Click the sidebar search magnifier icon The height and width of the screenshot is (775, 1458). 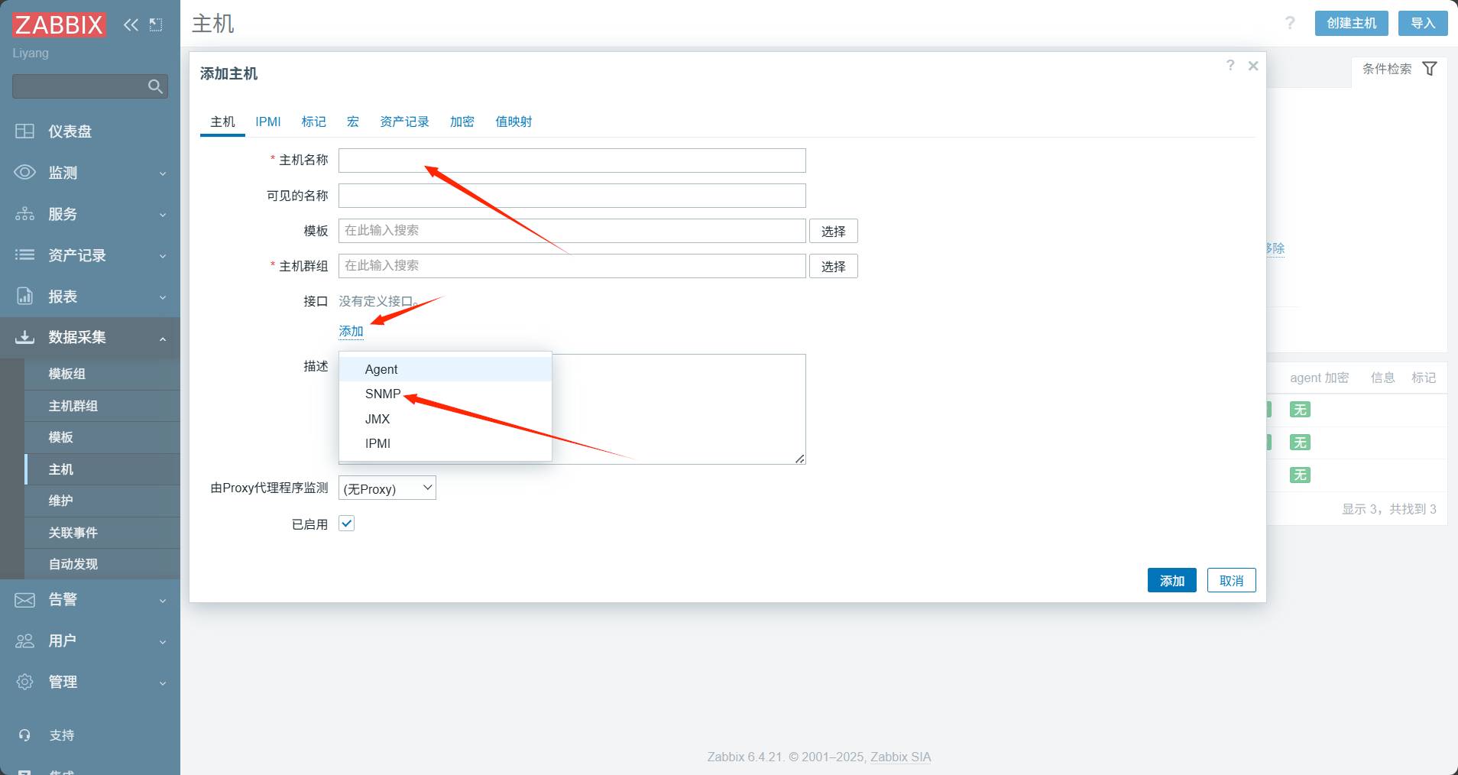pyautogui.click(x=155, y=86)
